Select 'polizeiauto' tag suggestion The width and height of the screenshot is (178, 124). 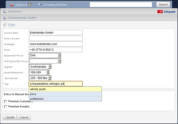[65, 99]
